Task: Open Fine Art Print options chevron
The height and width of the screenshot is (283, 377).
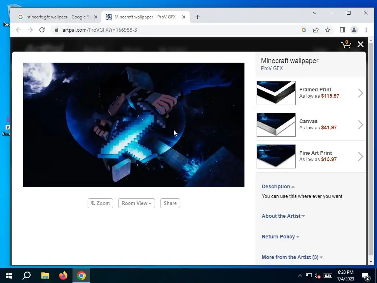Action: coord(360,157)
